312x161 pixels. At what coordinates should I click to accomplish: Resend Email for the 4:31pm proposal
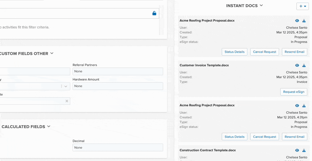point(294,137)
